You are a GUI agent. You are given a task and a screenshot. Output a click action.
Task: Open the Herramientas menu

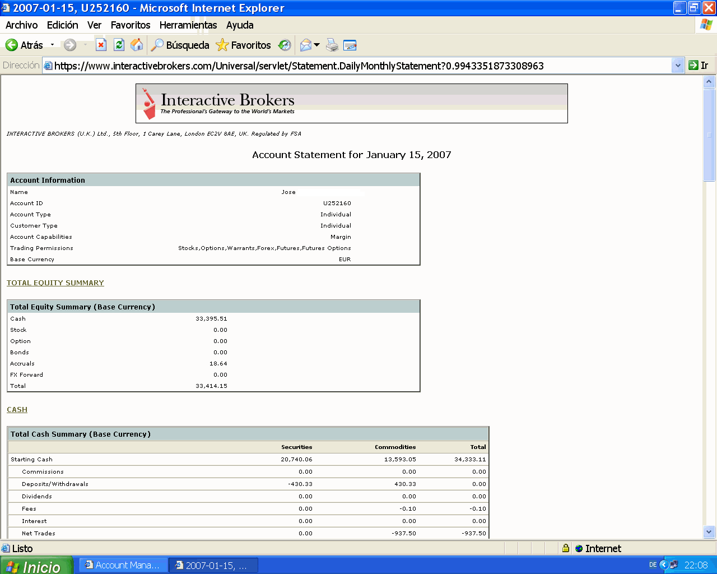188,25
